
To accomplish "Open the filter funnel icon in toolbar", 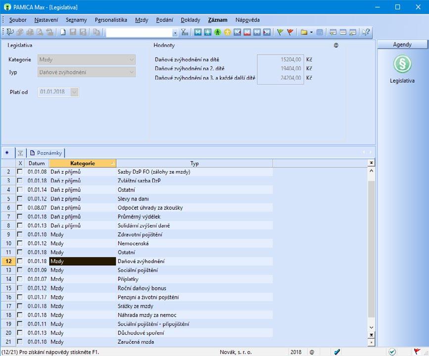I will coord(185,32).
